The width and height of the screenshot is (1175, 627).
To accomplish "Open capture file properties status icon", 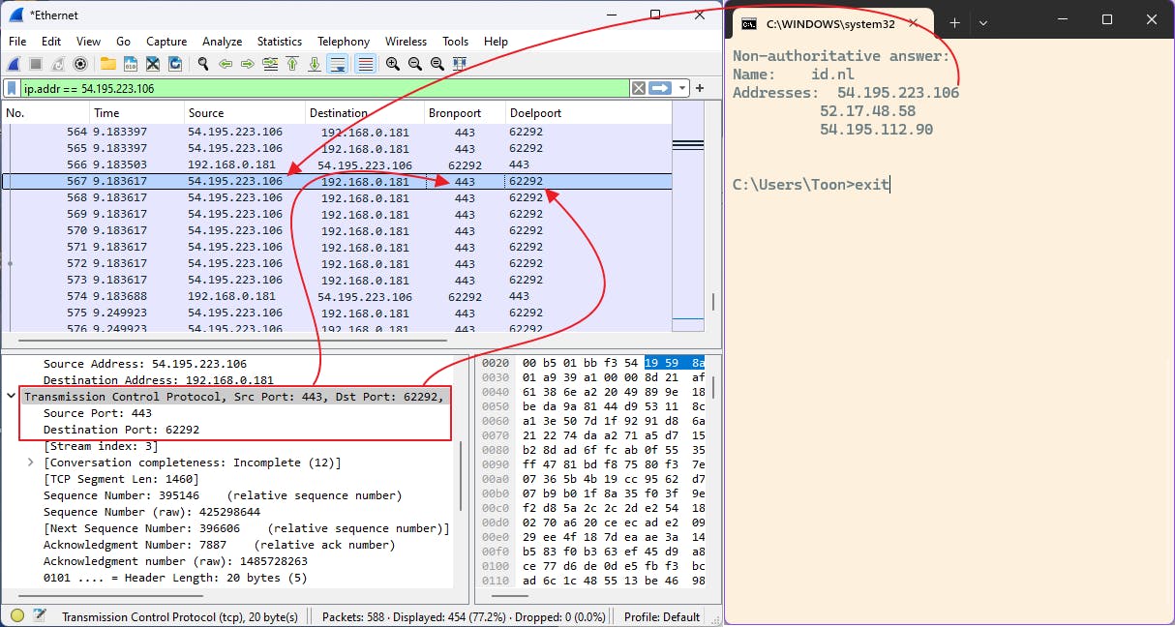I will pos(40,616).
